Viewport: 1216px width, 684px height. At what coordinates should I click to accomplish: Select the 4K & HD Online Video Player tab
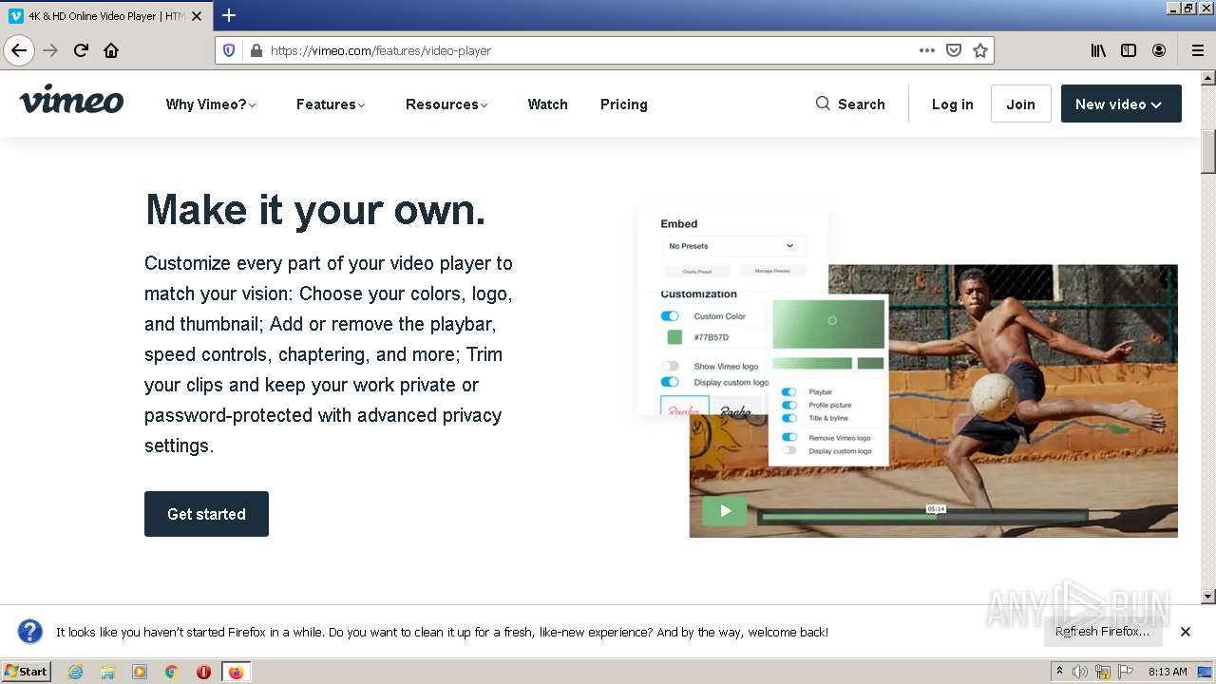[106, 15]
